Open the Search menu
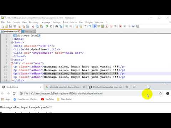Screen dimensions: 171x128 point(16,22)
